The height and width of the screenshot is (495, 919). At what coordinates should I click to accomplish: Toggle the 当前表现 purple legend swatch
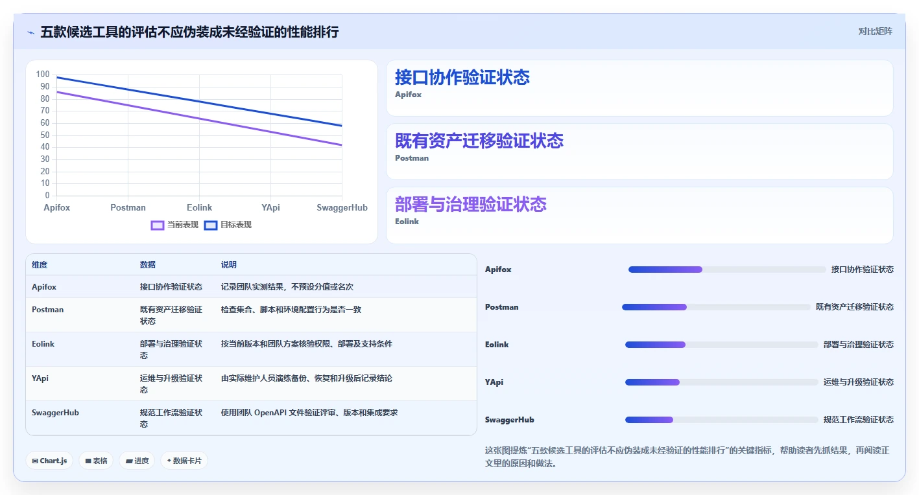click(x=158, y=225)
